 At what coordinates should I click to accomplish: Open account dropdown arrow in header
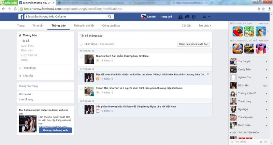pos(209,17)
